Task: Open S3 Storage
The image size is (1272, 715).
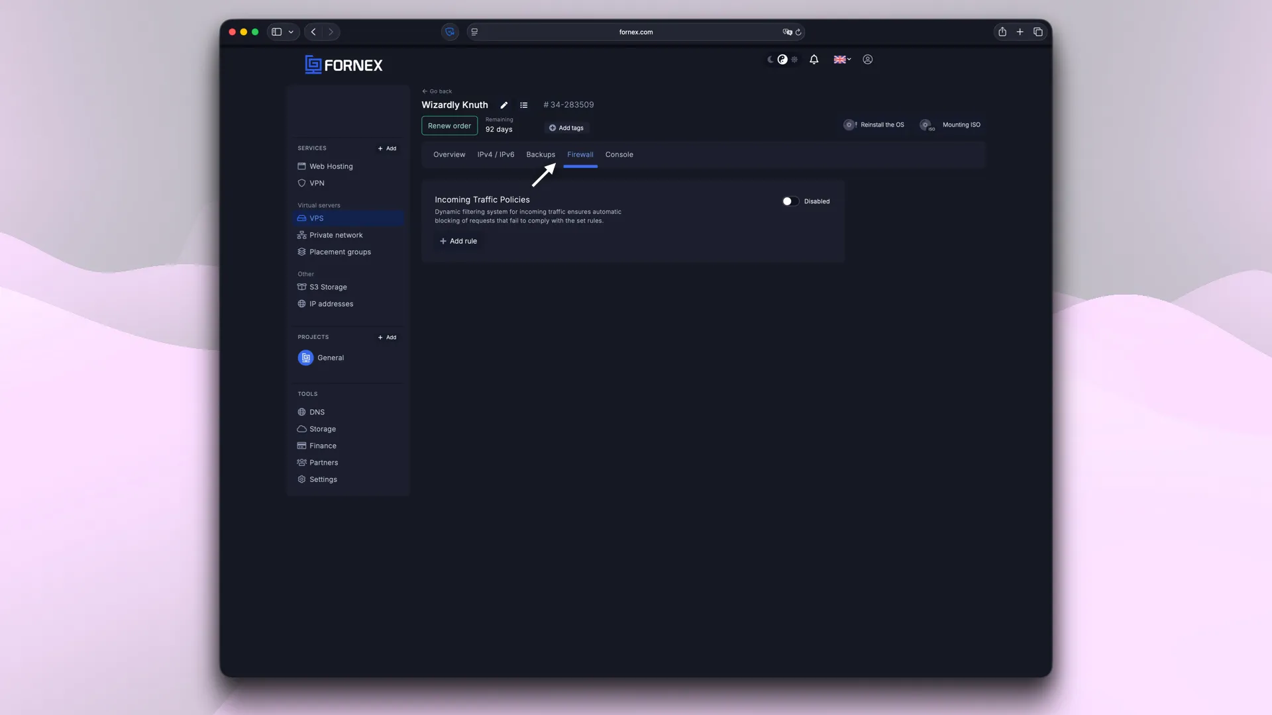Action: 327,287
